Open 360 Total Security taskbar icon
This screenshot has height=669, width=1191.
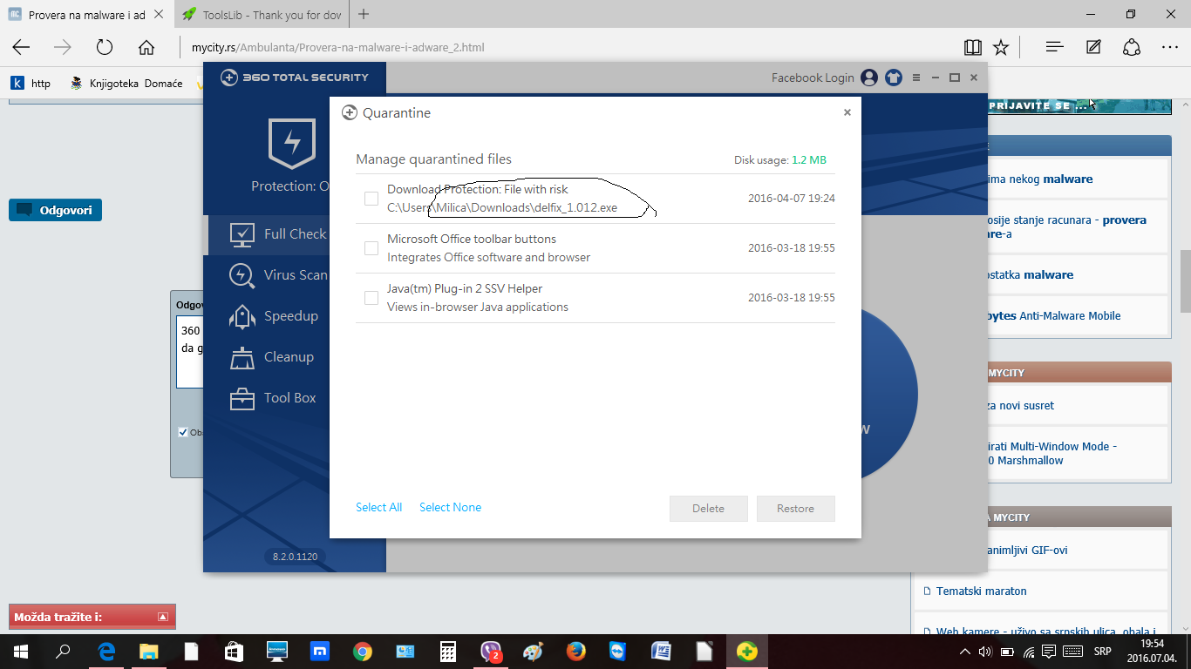pos(746,652)
